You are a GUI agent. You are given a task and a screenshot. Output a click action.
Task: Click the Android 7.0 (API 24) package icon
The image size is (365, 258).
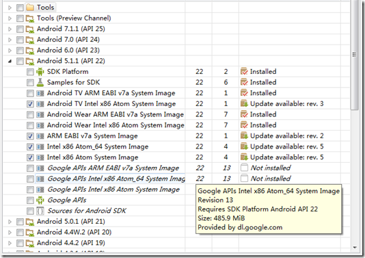30,40
